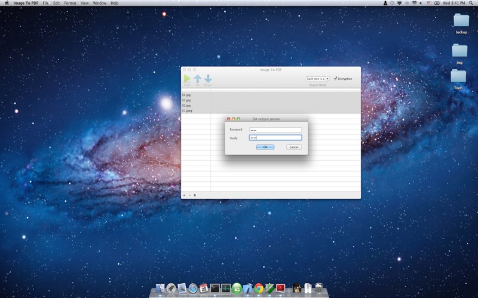Uncheck the Encryption checkbox
The image size is (478, 298).
click(x=336, y=78)
